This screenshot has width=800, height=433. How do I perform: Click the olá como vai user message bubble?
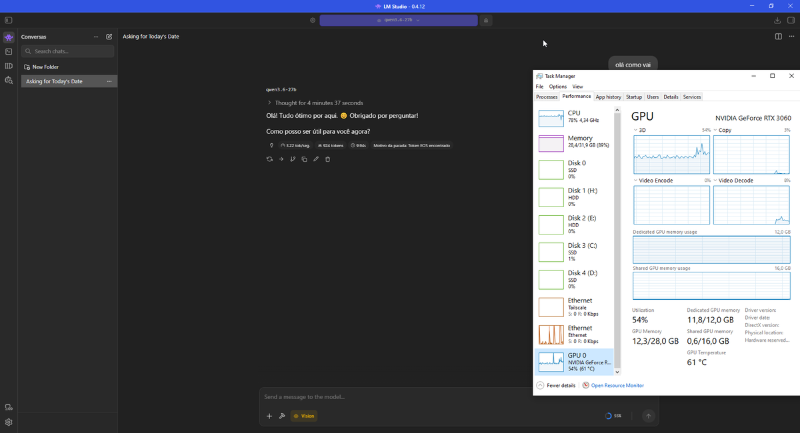click(x=633, y=65)
